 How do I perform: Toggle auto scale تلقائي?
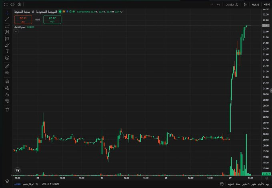point(17,184)
